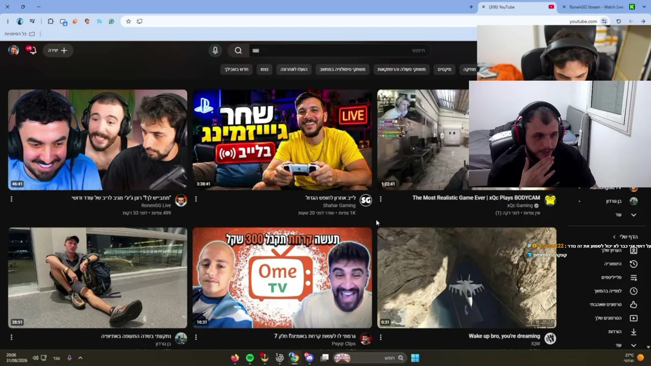Select the 'נצפו' filter chip
This screenshot has height=366, width=651.
264,69
